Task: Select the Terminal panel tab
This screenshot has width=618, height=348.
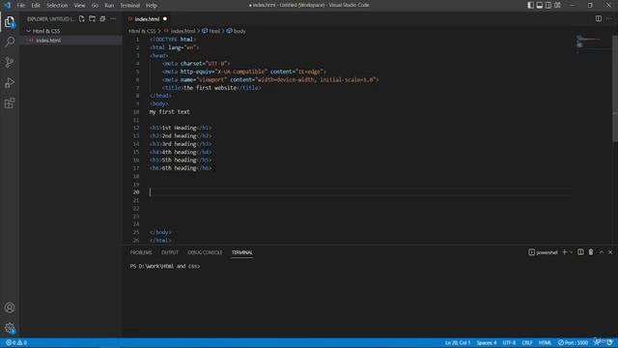Action: 242,252
